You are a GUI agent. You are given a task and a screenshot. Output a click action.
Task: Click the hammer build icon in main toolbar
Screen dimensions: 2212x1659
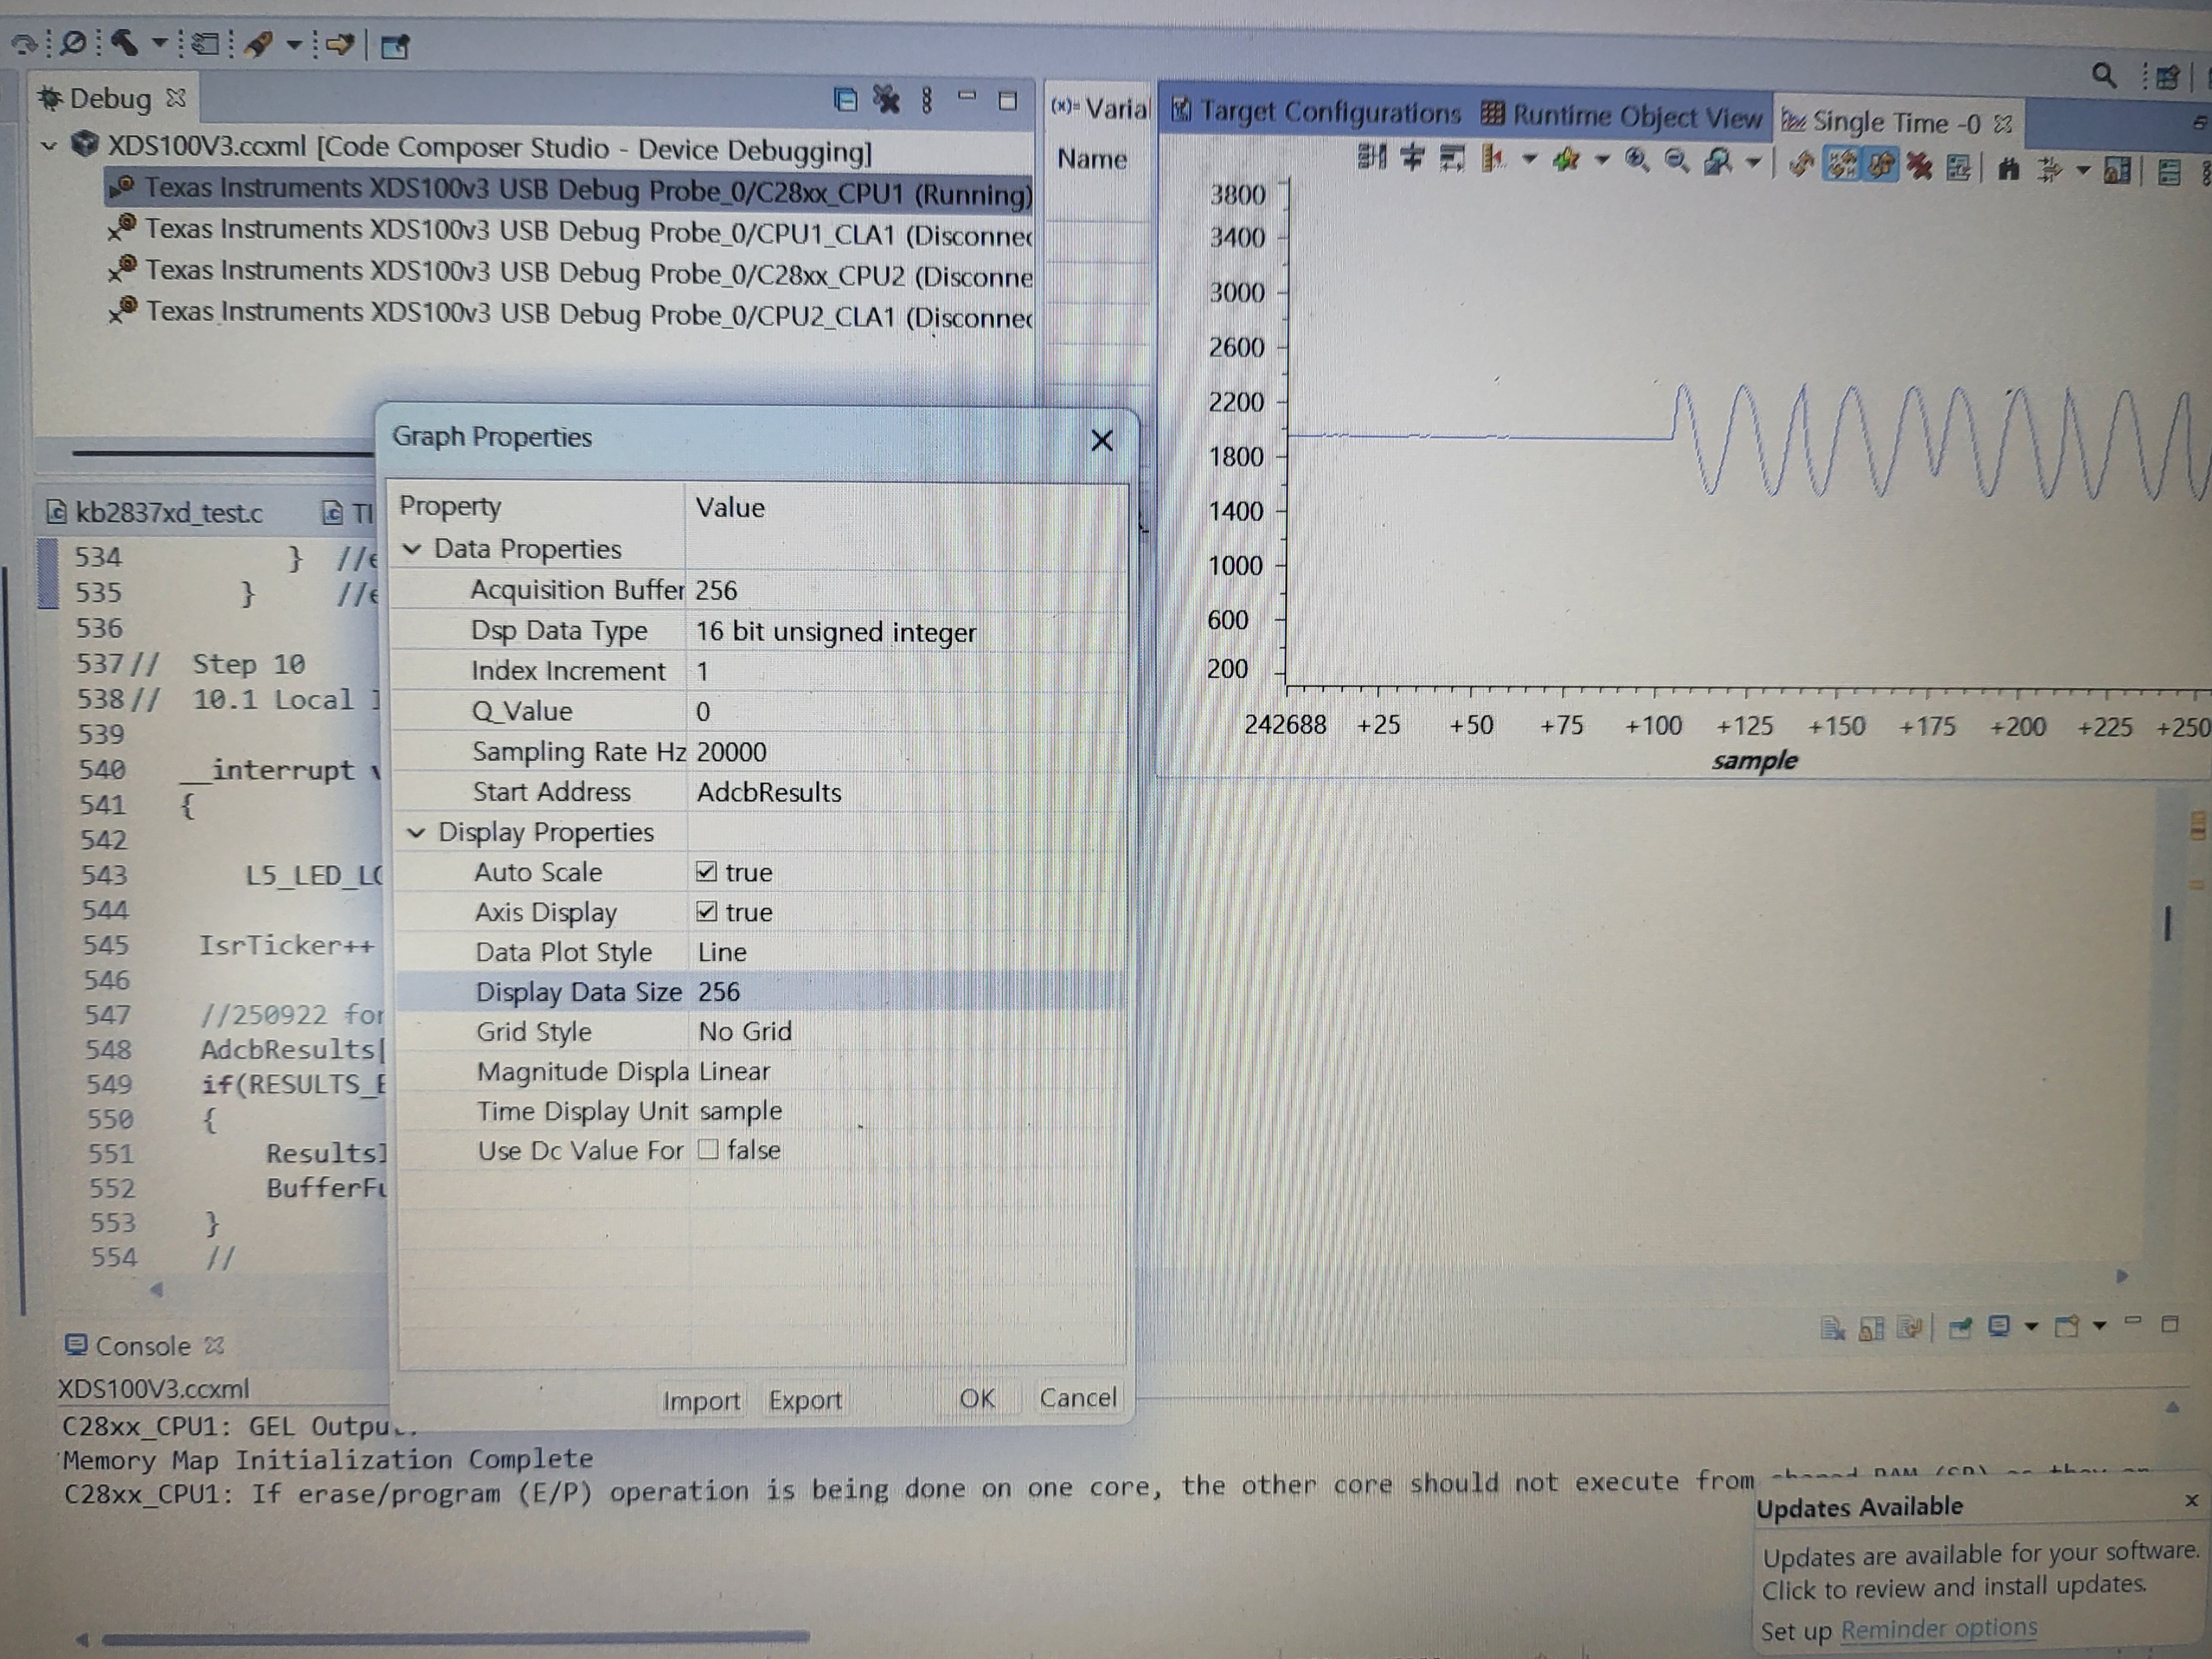tap(125, 42)
